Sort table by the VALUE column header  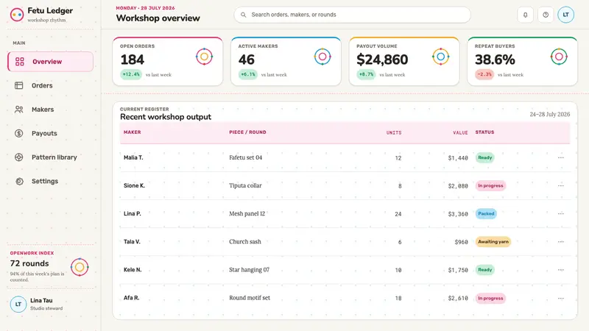point(460,132)
